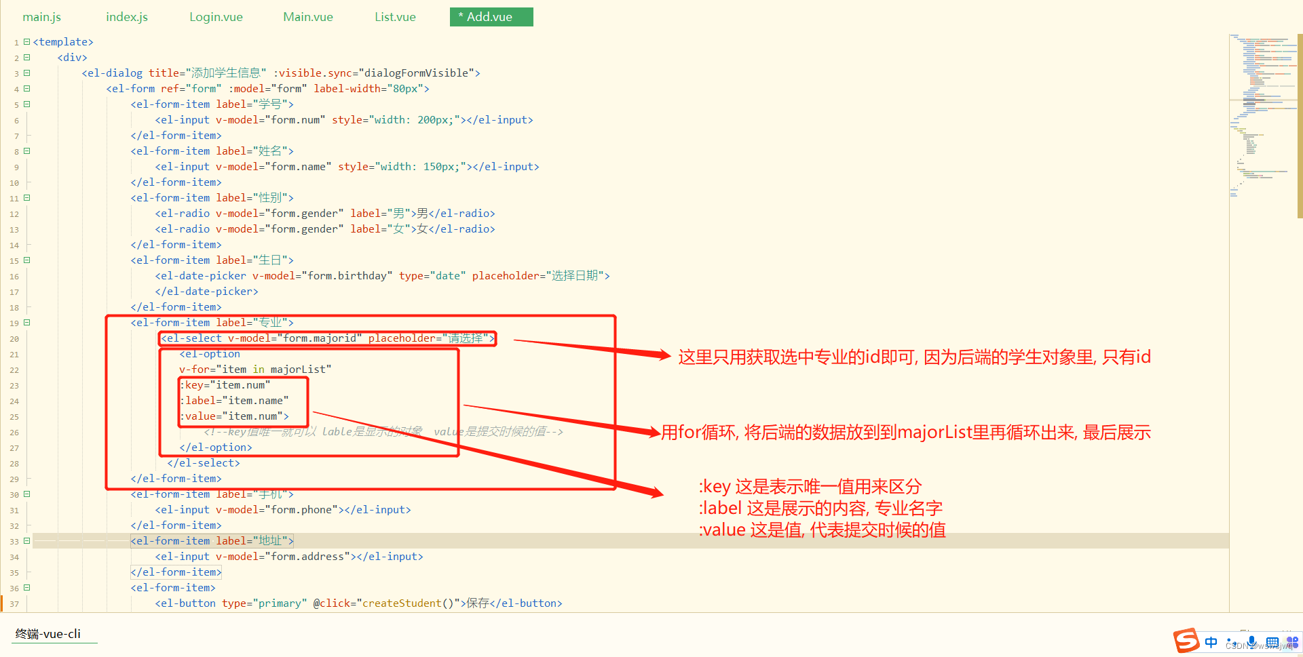The height and width of the screenshot is (657, 1303).
Task: Click the :key="item.num" attribute line
Action: pyautogui.click(x=225, y=385)
